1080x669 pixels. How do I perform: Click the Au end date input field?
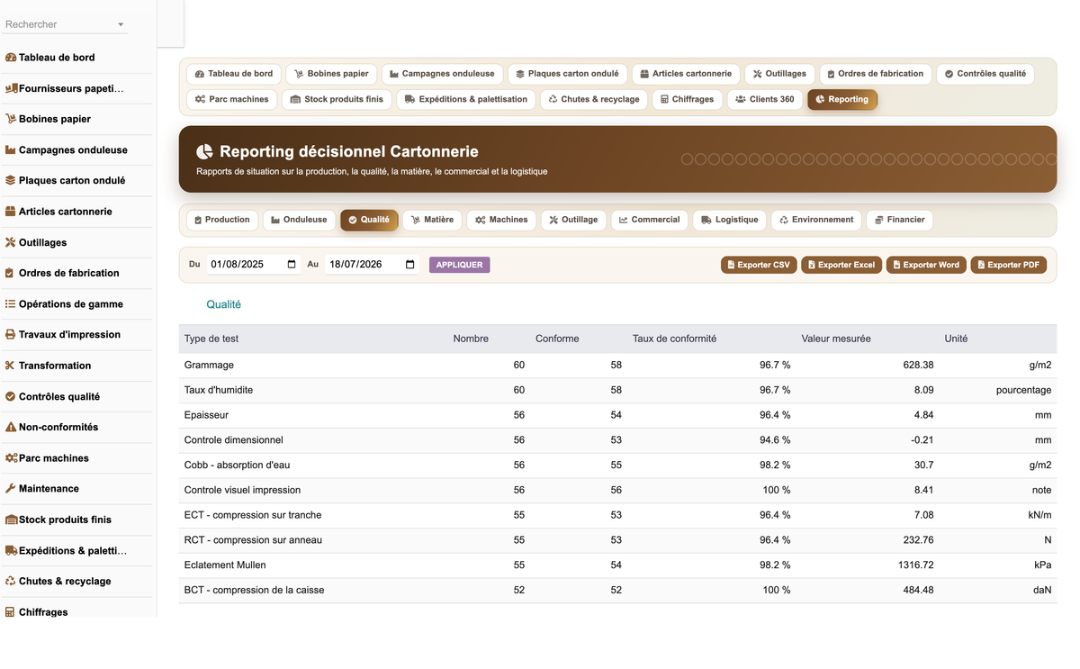(372, 265)
